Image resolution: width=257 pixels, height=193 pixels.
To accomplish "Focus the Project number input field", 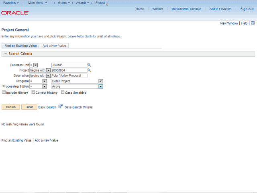I will point(69,70).
